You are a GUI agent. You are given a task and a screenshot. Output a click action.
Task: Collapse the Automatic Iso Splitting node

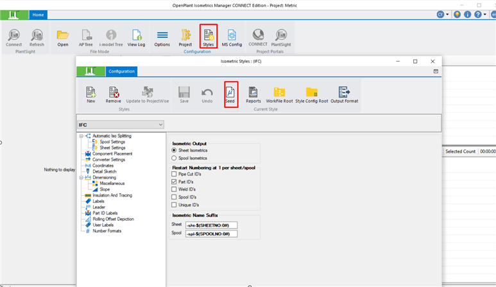click(x=81, y=136)
